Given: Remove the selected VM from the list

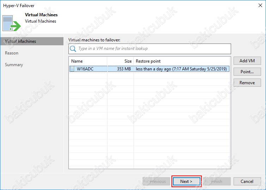Looking at the screenshot, I should (x=247, y=83).
